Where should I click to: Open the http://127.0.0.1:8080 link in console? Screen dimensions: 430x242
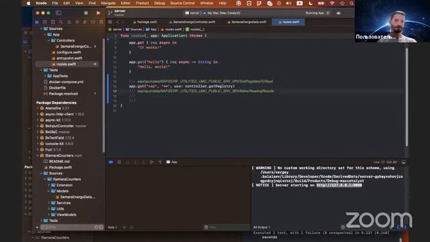[339, 186]
